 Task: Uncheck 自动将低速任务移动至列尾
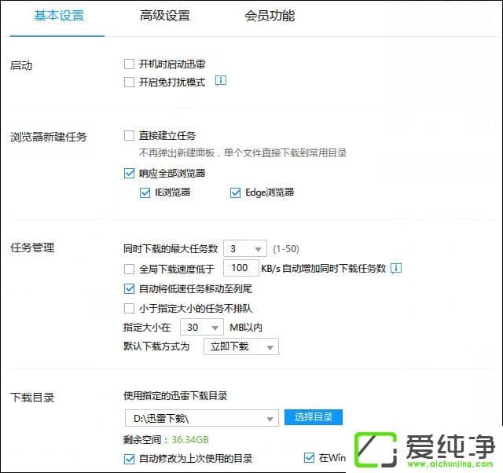130,288
